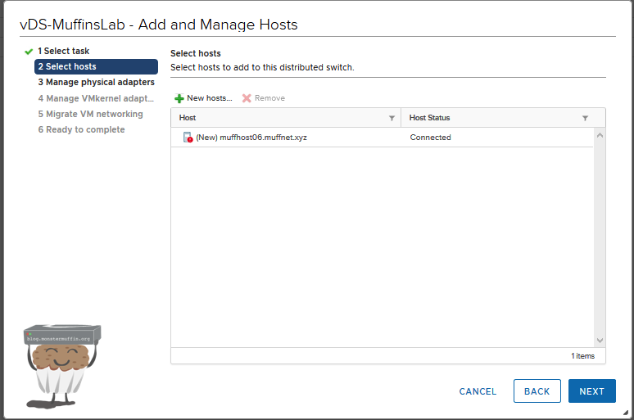Viewport: 634px width, 420px height.
Task: Click step 6 Ready to complete
Action: (81, 129)
